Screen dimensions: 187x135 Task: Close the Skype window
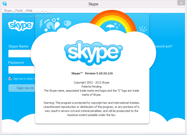181,3
